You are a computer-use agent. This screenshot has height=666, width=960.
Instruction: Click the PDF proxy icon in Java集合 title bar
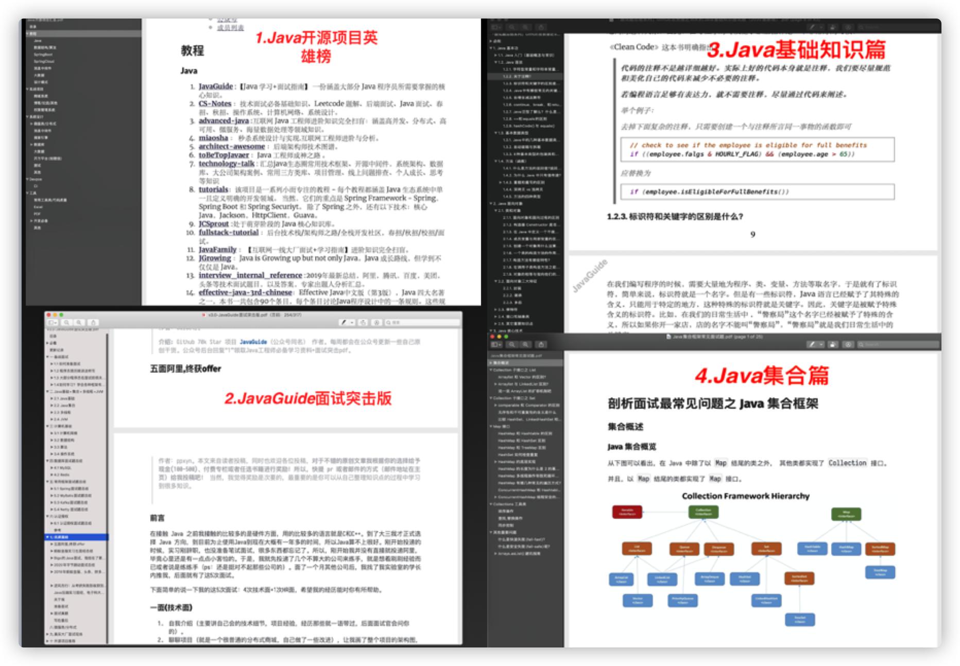tap(668, 337)
